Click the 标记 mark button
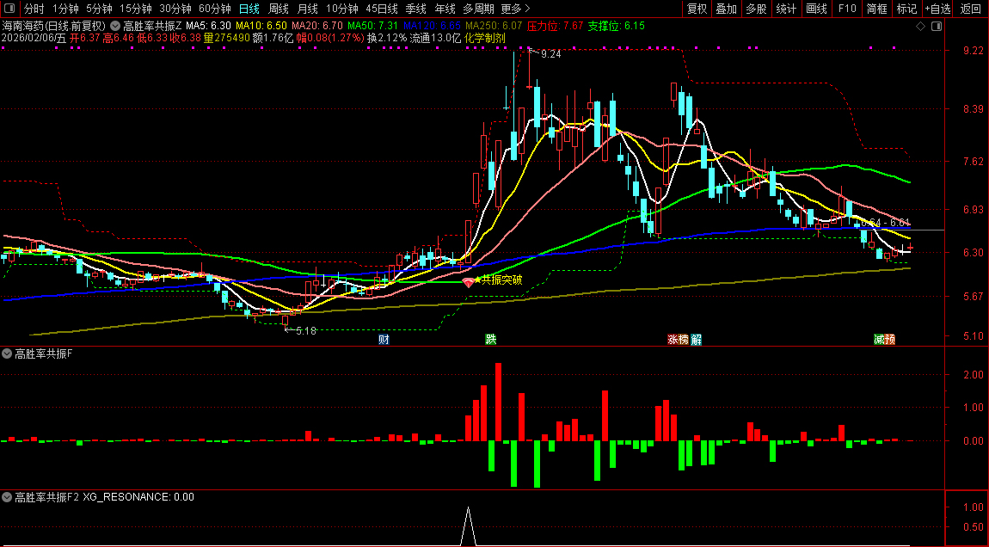989x547 pixels. pyautogui.click(x=906, y=9)
